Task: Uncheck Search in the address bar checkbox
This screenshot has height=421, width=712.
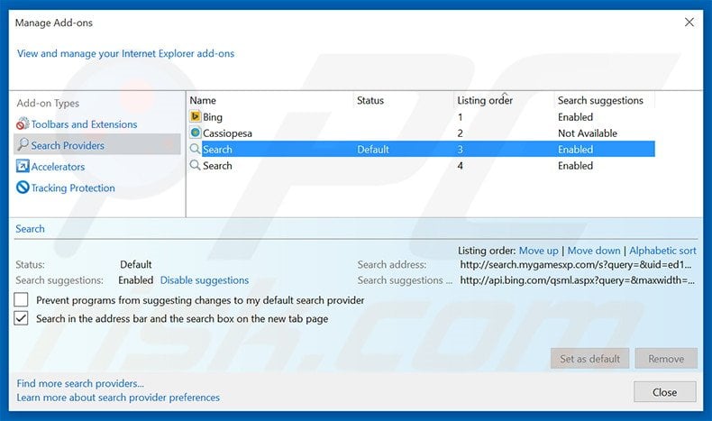Action: tap(21, 318)
